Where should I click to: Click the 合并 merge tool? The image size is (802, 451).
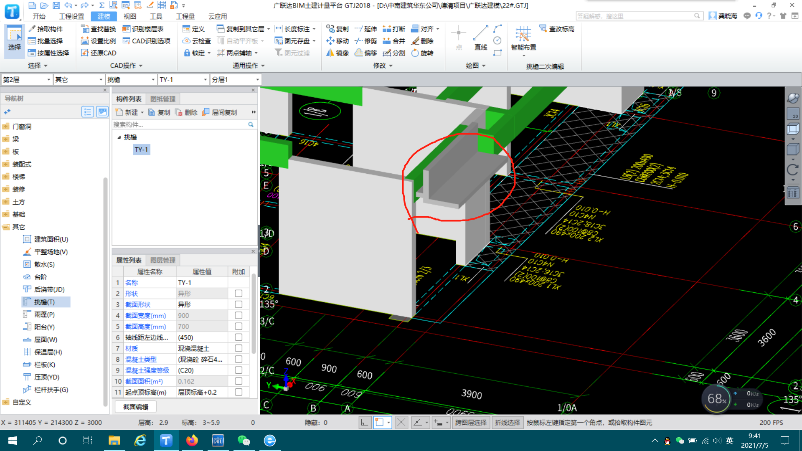(394, 41)
